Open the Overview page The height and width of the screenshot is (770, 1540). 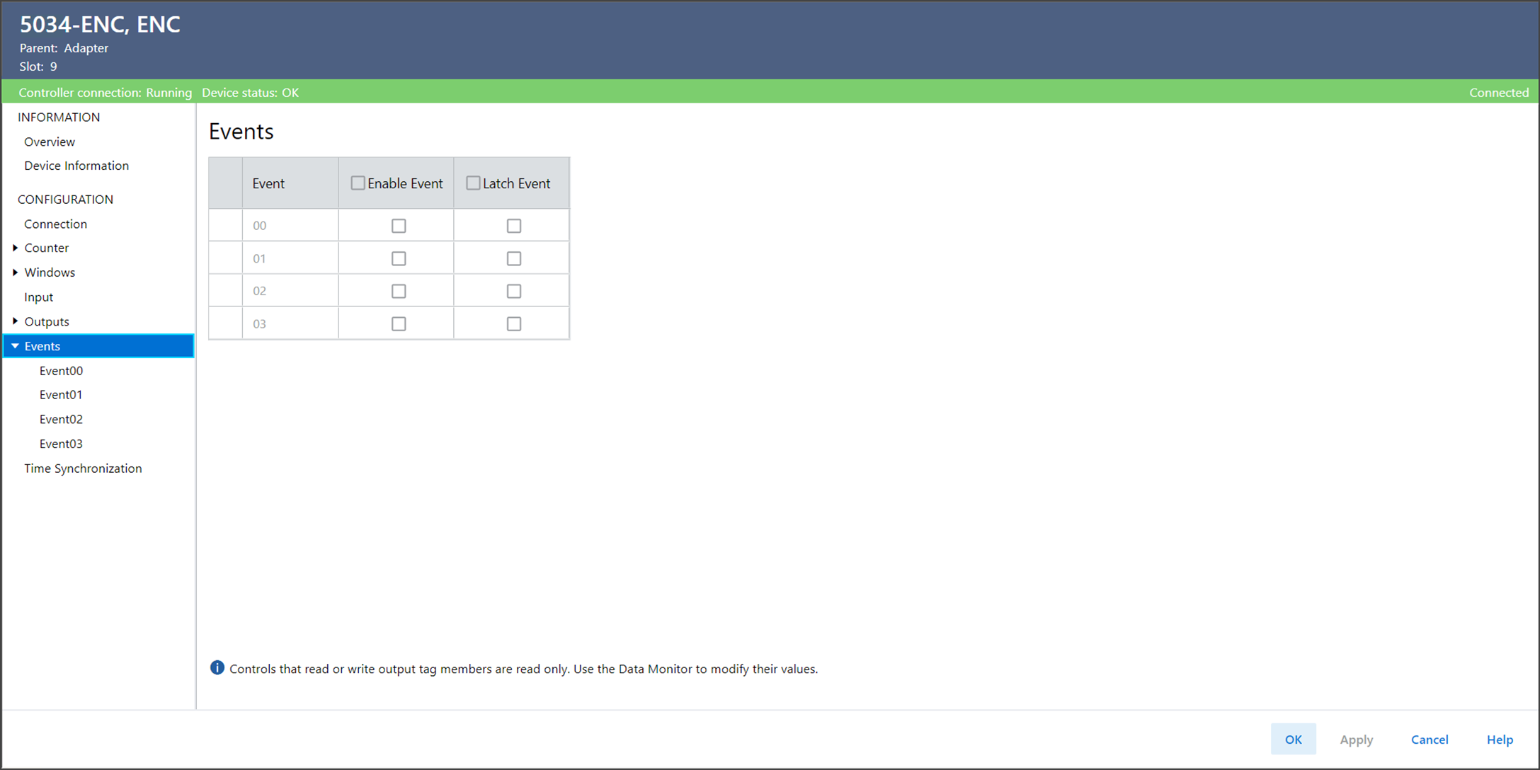[50, 142]
